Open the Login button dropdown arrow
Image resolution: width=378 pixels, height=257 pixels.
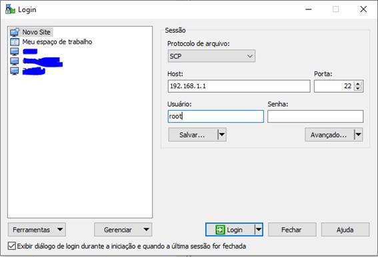(x=259, y=230)
